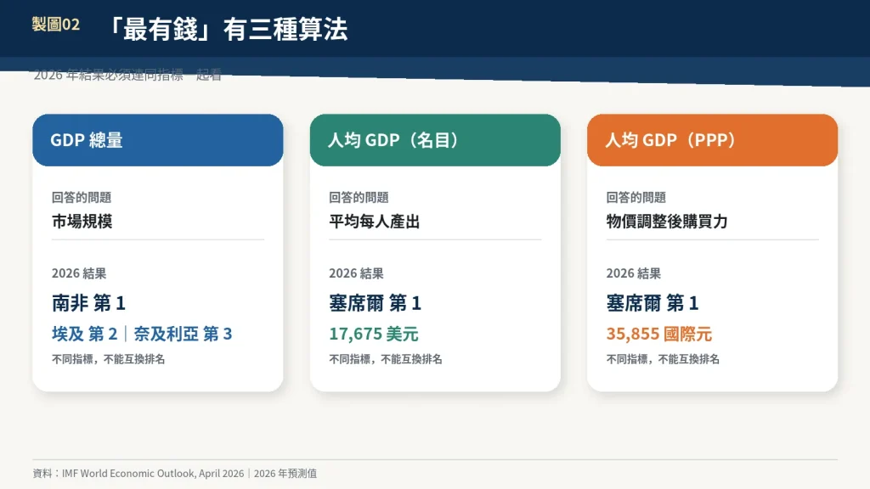Click the text 平均每人產出
This screenshot has width=870, height=489.
point(375,222)
